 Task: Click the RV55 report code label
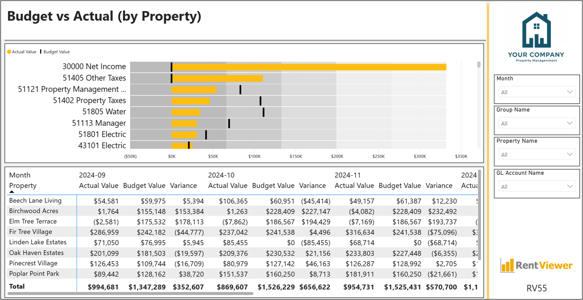tap(536, 288)
